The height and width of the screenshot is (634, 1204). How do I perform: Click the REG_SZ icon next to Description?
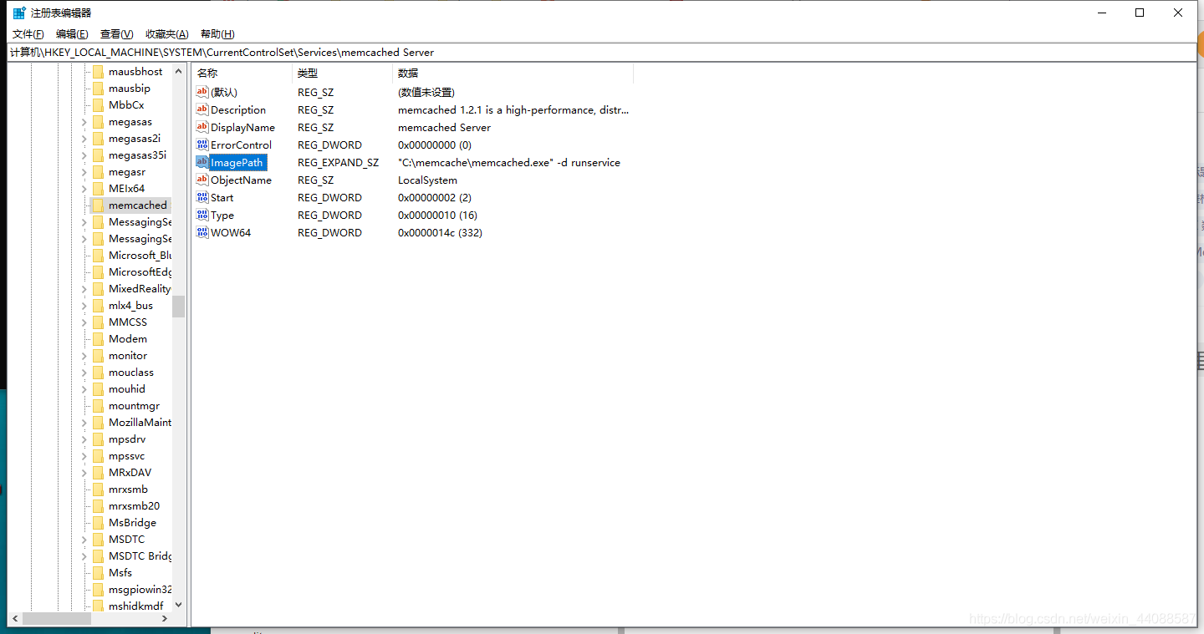coord(201,109)
